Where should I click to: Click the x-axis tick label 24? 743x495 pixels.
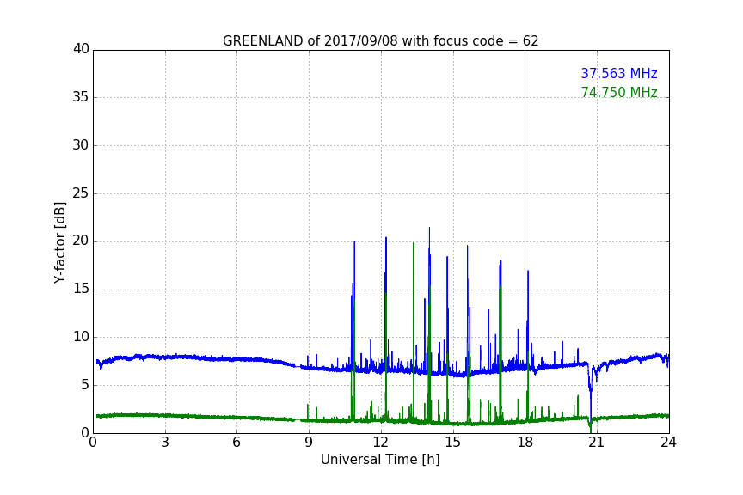point(669,443)
